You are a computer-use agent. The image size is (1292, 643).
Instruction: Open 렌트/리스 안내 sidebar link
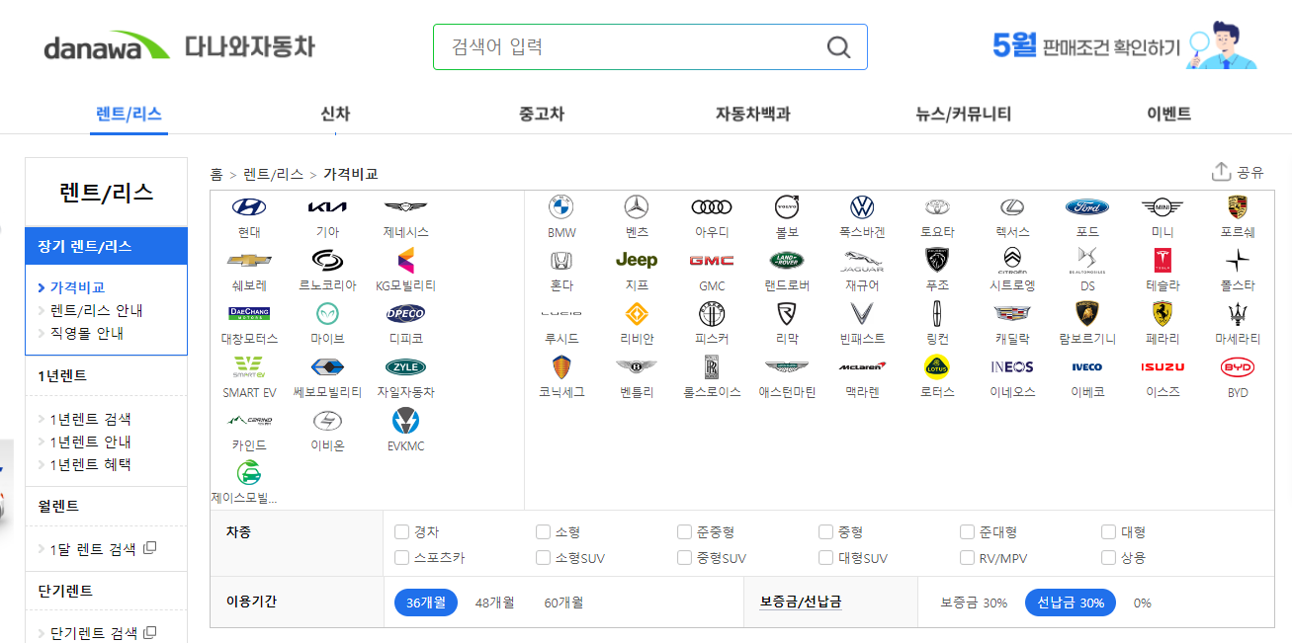point(97,310)
